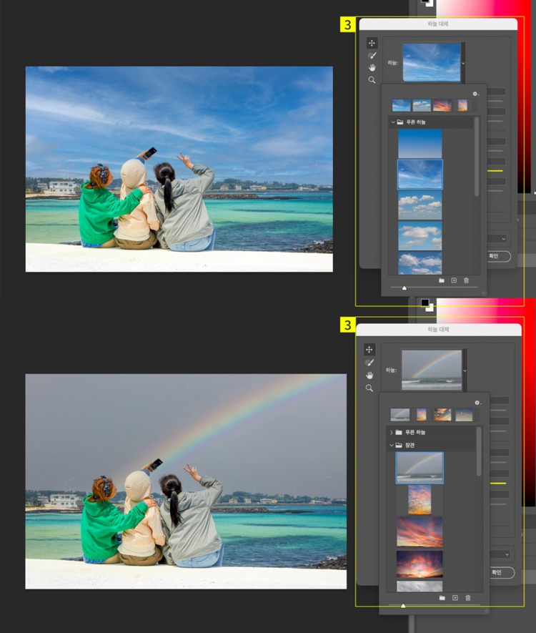The image size is (536, 633).
Task: Select the Zoom tool in rainbow dialog
Action: pyautogui.click(x=369, y=388)
